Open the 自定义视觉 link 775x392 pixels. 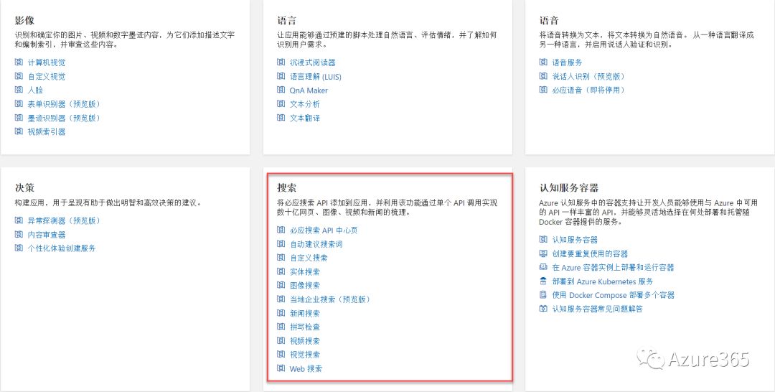(x=46, y=77)
